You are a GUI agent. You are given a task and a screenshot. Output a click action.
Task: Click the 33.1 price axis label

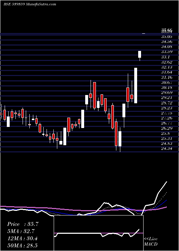tap(165, 57)
